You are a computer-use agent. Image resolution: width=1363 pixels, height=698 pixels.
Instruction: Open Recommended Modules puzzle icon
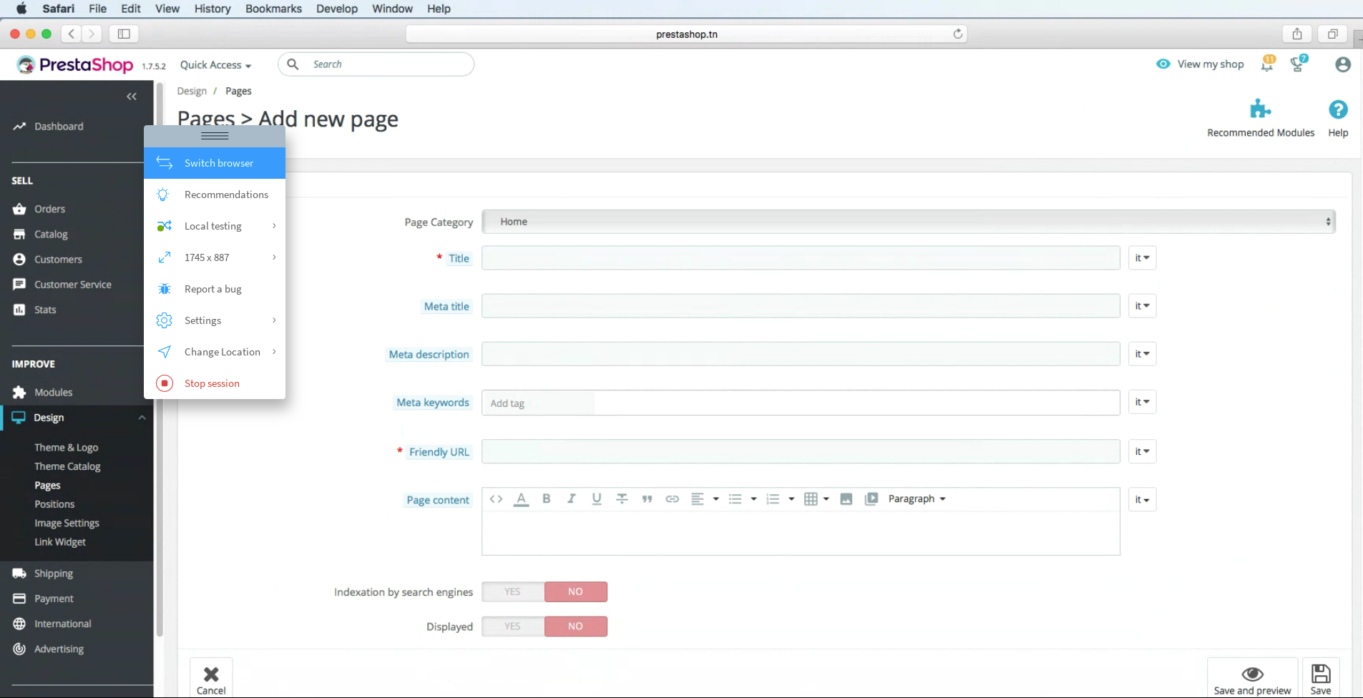(x=1260, y=109)
